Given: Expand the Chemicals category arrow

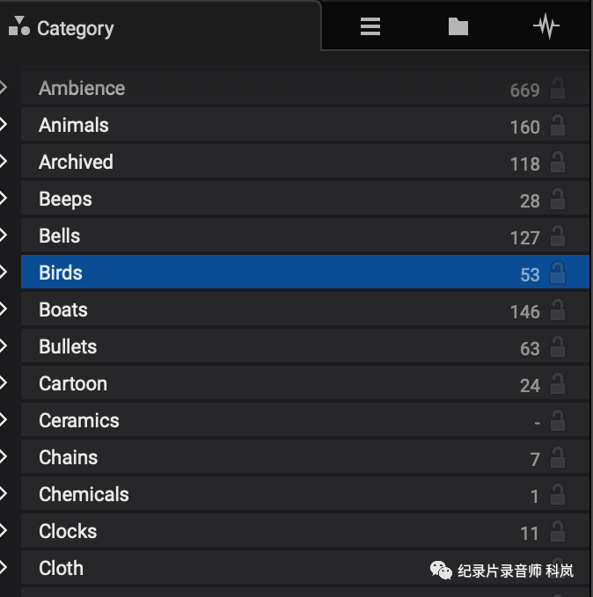Looking at the screenshot, I should [4, 493].
